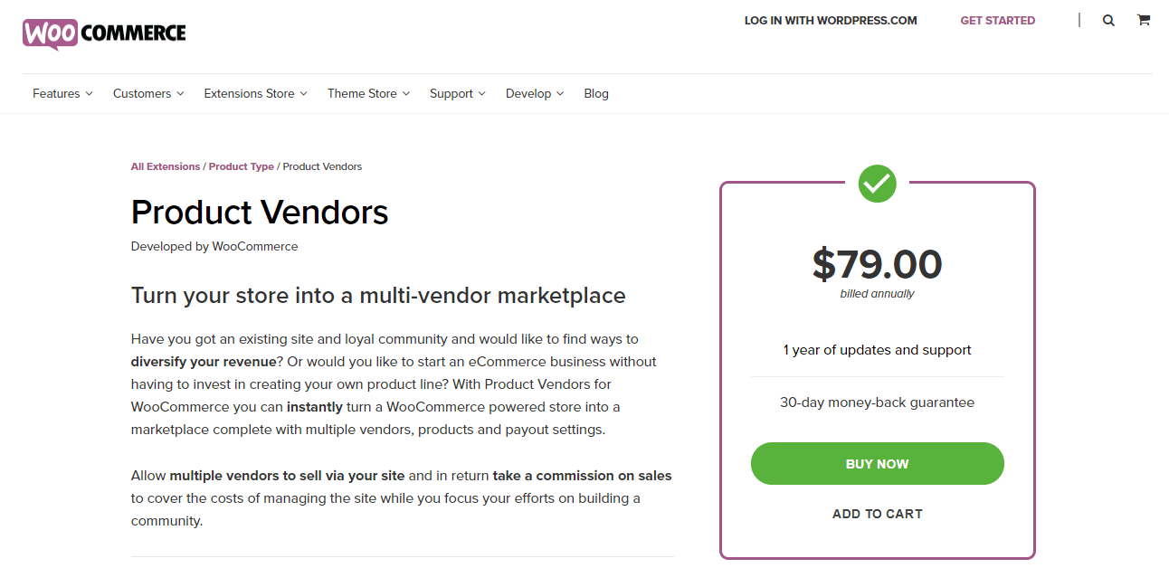Click the 30-day money-back guarantee text
Screen dimensions: 1169x568
(x=877, y=402)
